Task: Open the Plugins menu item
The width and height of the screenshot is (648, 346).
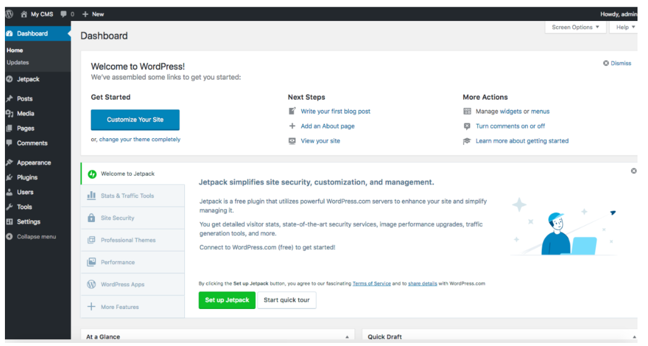Action: pos(38,178)
